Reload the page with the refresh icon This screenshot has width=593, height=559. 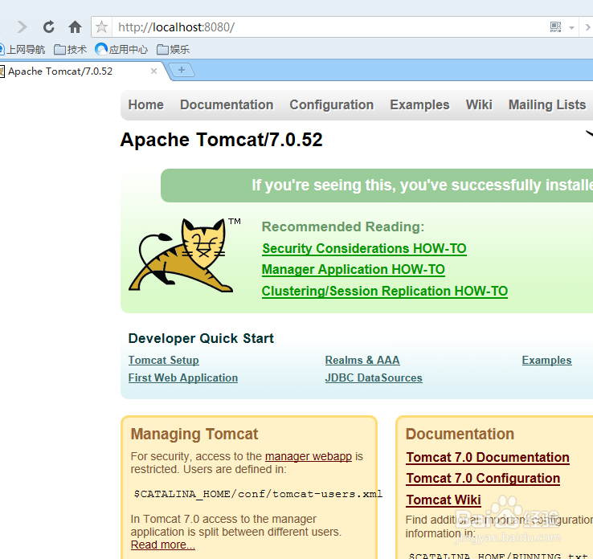[49, 27]
